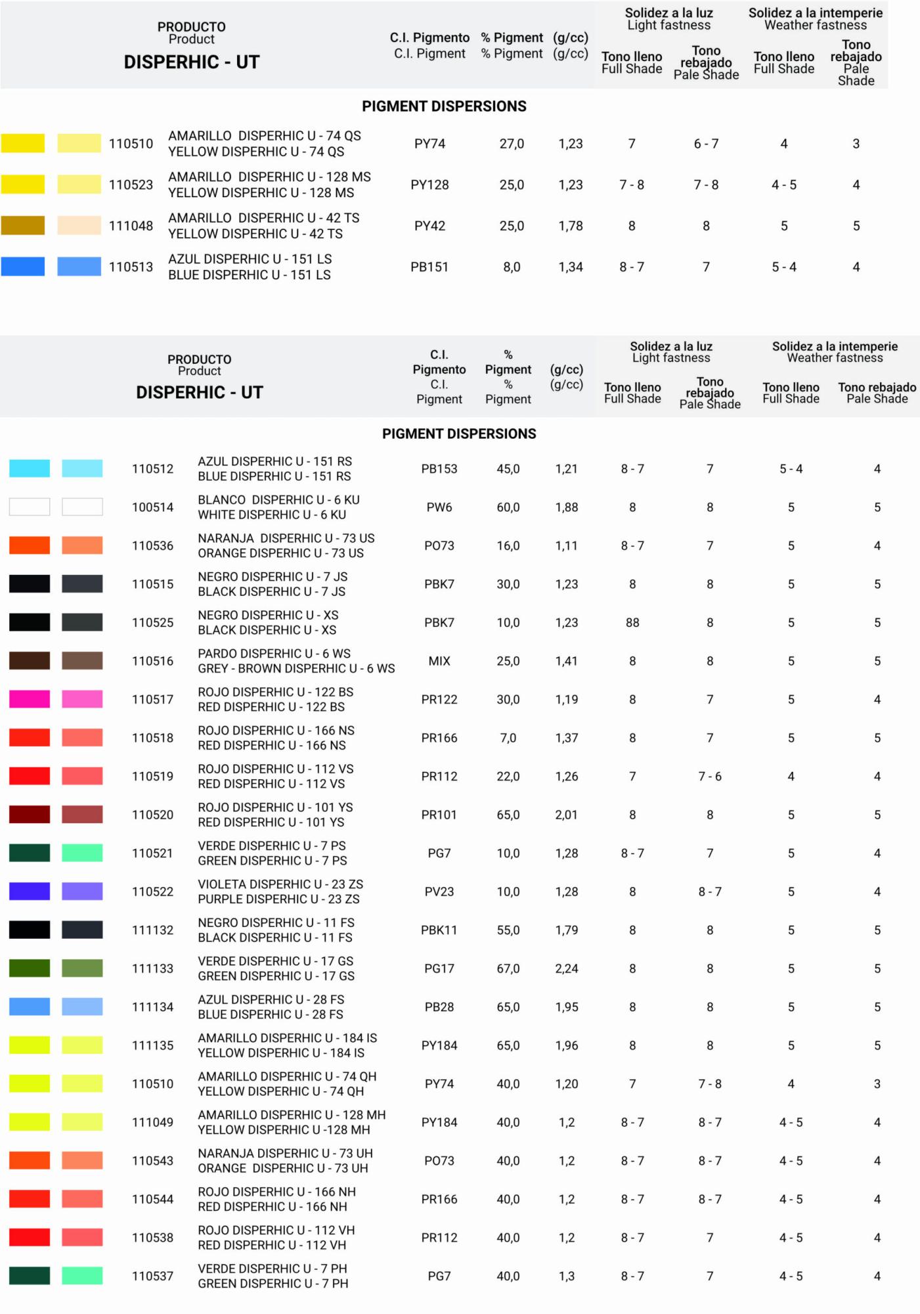Click the olive full-shade swatch for Verde U-17 GS
The width and height of the screenshot is (920, 1314).
click(30, 968)
